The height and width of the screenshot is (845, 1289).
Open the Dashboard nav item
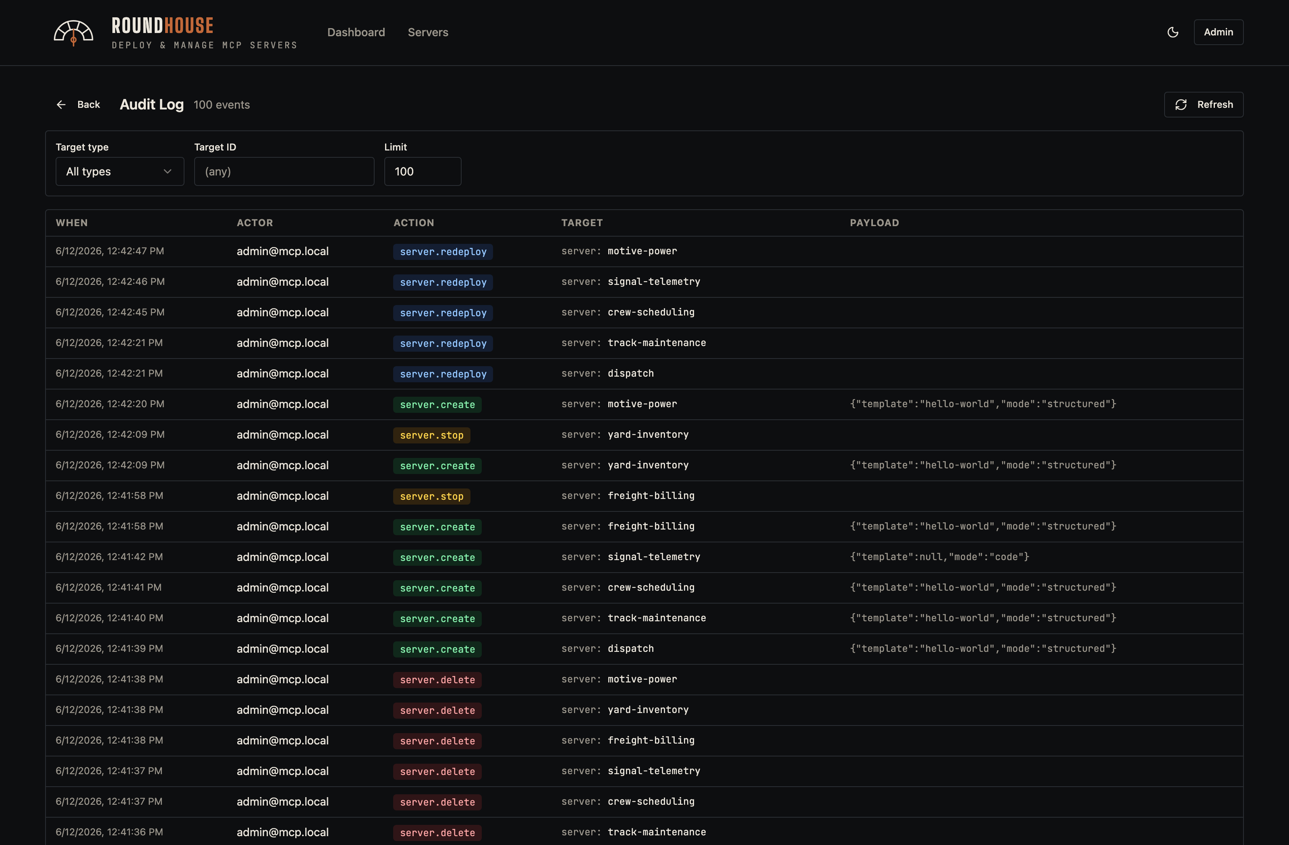(356, 33)
